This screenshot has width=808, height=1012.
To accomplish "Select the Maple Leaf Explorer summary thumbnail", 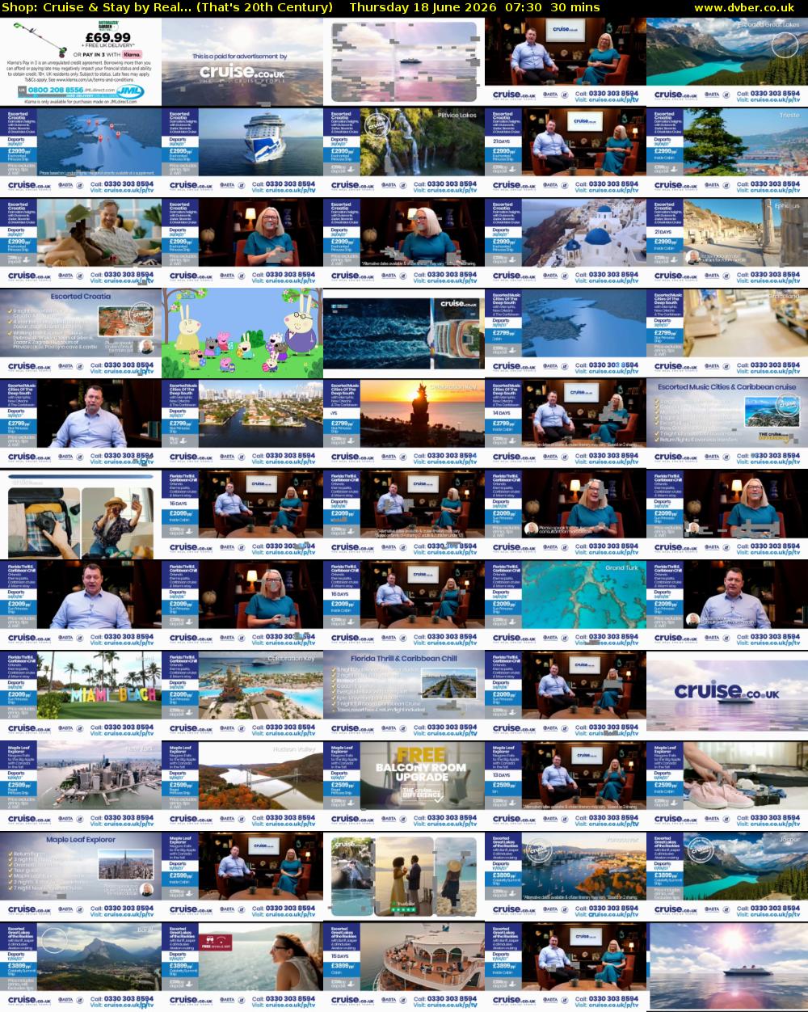I will (x=81, y=876).
